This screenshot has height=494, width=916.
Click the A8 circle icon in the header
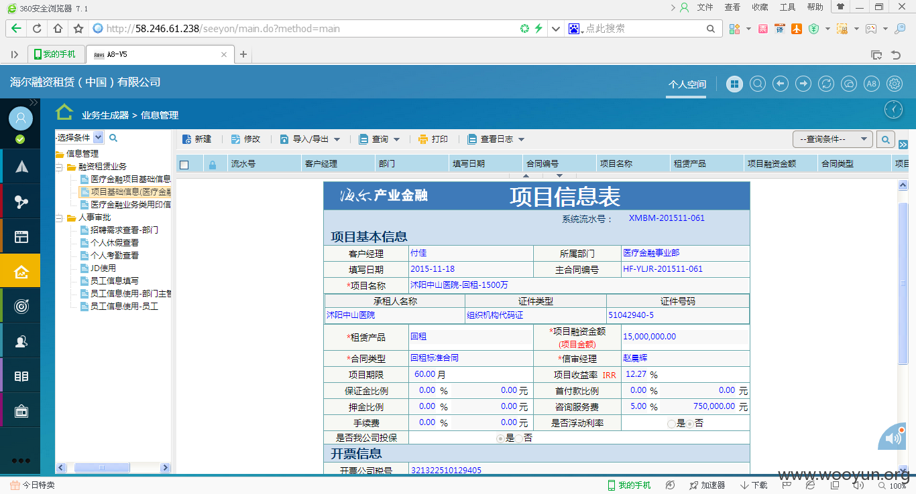coord(871,84)
